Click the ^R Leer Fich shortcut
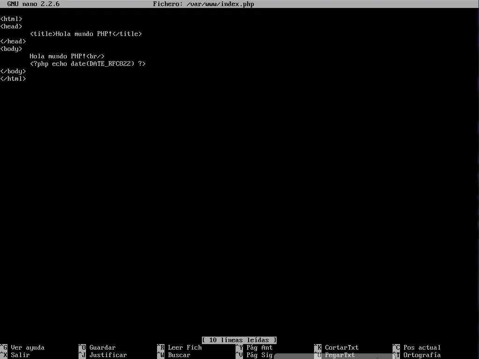Viewport: 479px width, 359px height. tap(179, 348)
